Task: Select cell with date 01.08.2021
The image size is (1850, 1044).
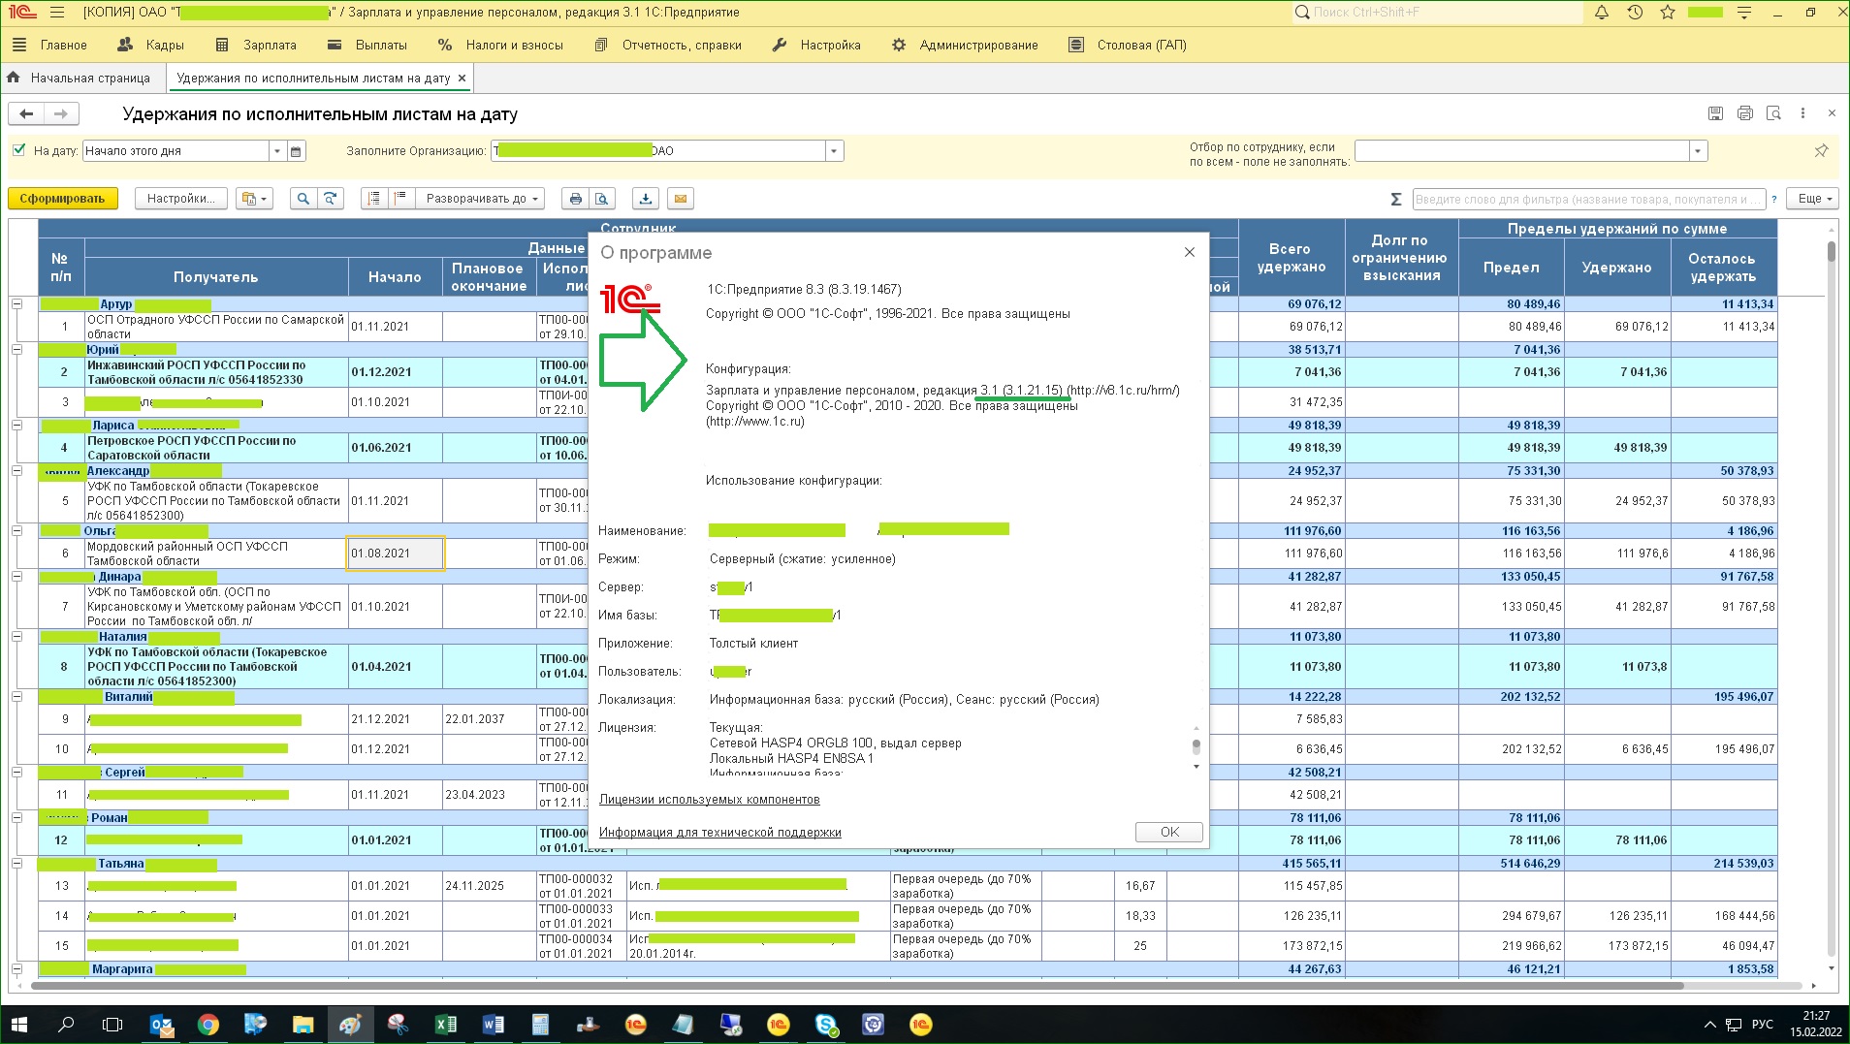Action: [396, 554]
